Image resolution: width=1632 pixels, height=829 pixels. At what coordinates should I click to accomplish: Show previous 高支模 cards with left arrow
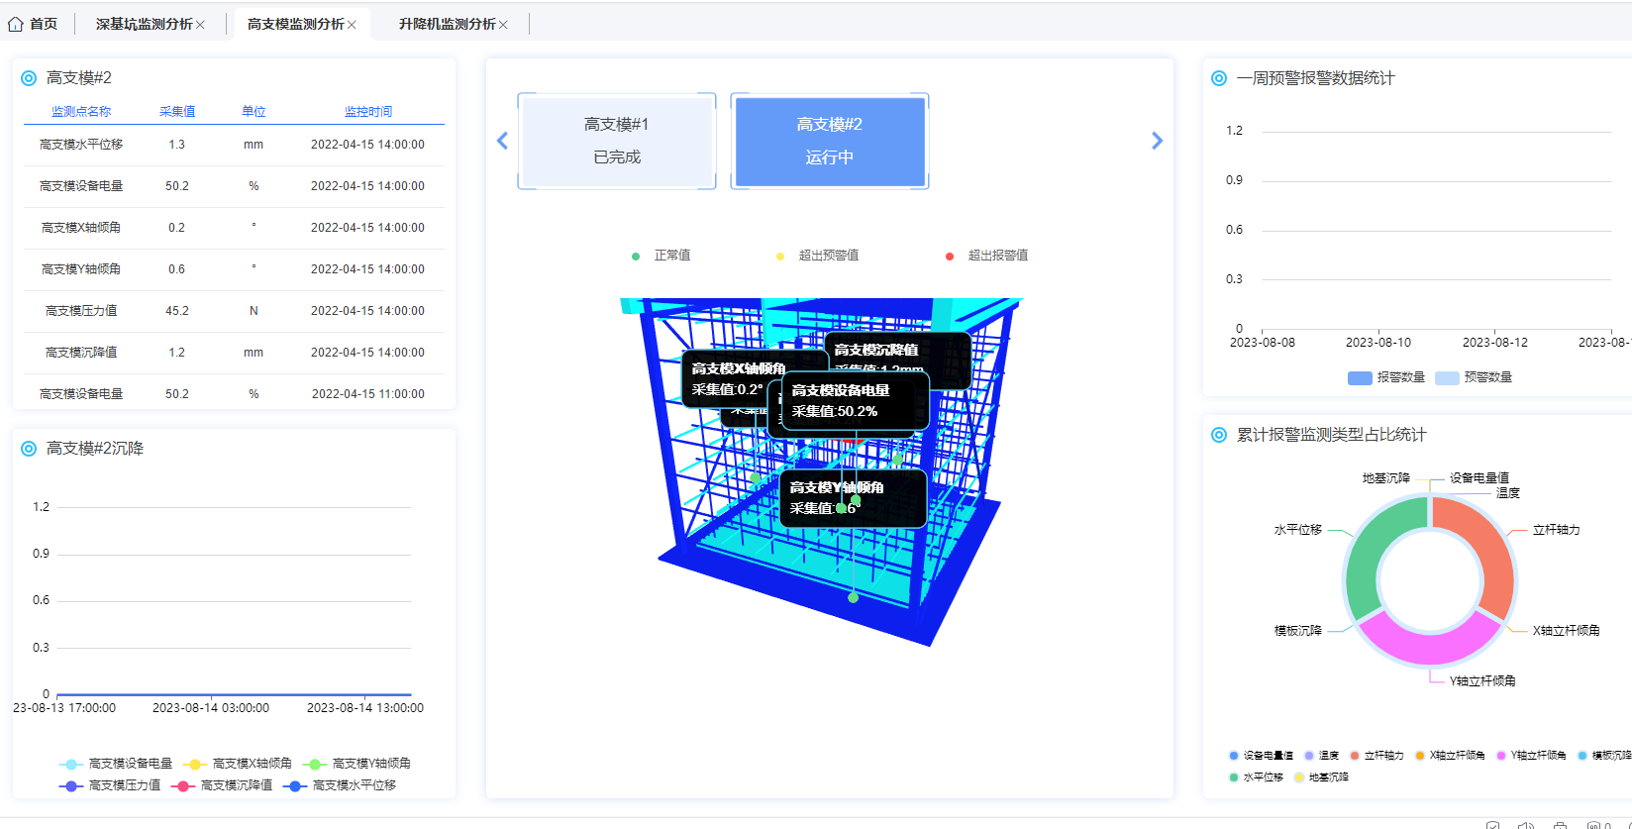[x=502, y=141]
